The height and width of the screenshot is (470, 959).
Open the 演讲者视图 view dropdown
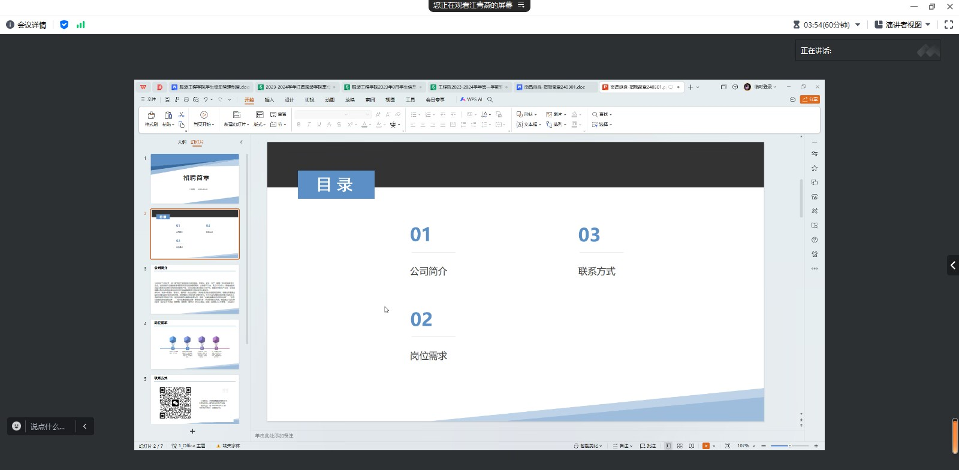[903, 25]
